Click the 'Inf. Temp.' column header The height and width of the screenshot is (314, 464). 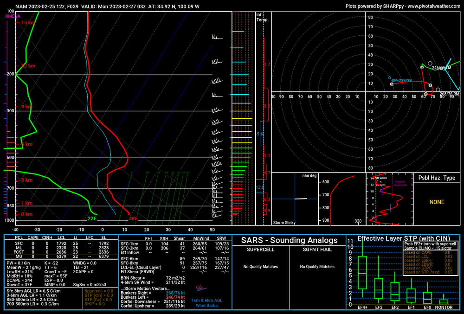click(262, 17)
